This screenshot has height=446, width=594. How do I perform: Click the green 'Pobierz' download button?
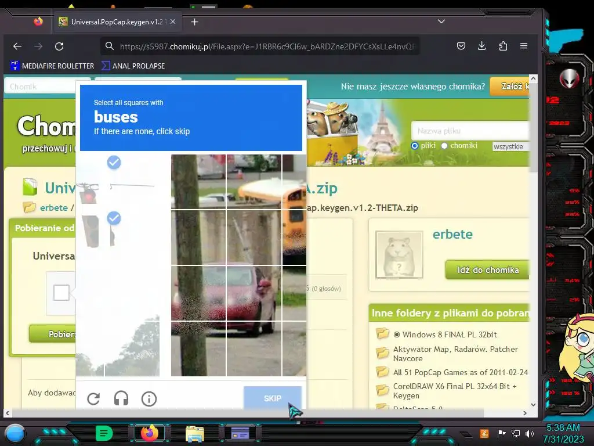click(x=52, y=334)
